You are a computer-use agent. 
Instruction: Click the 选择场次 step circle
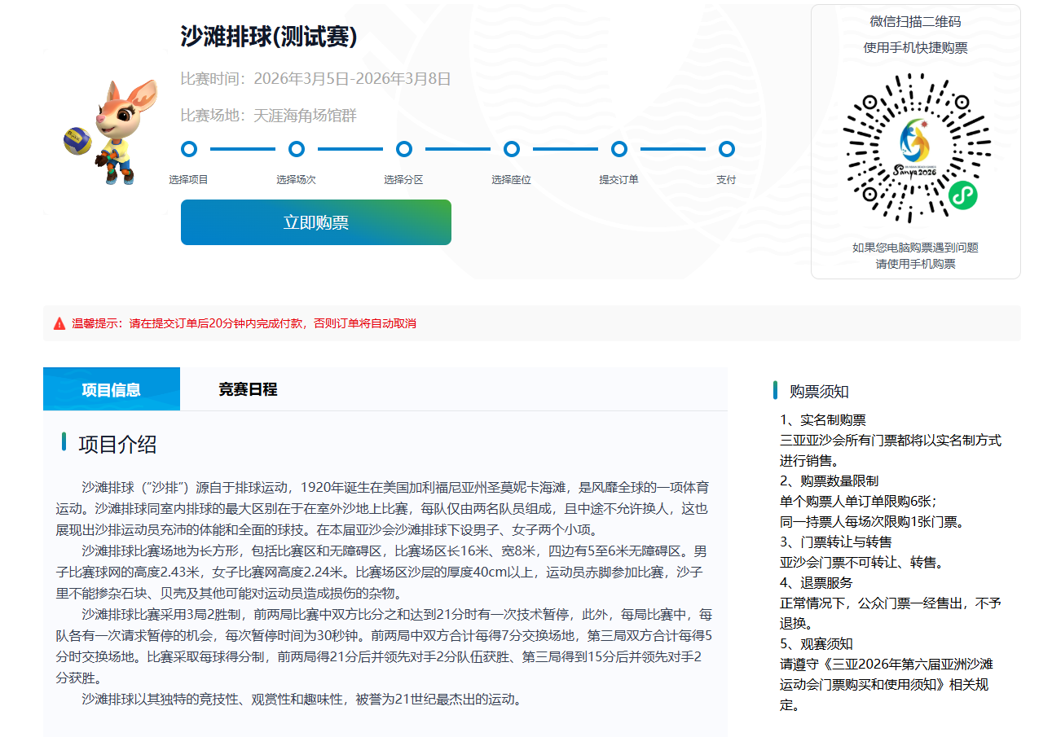(x=297, y=149)
